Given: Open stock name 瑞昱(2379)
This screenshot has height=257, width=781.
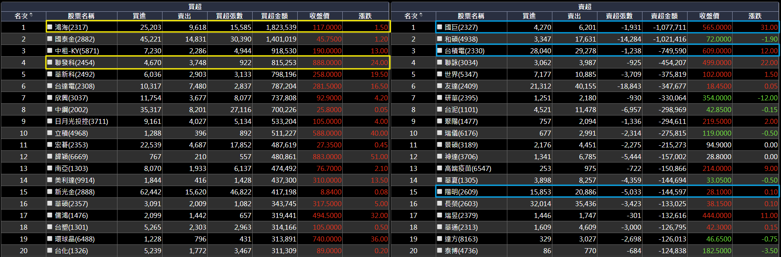Looking at the screenshot, I should pos(461,215).
